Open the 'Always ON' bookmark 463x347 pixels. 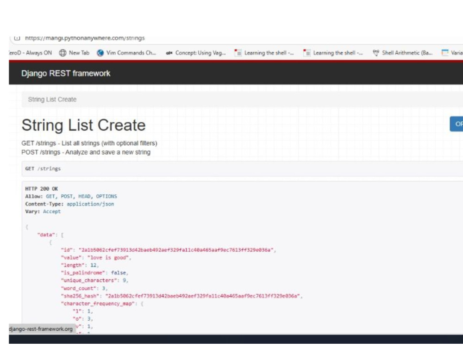(31, 53)
